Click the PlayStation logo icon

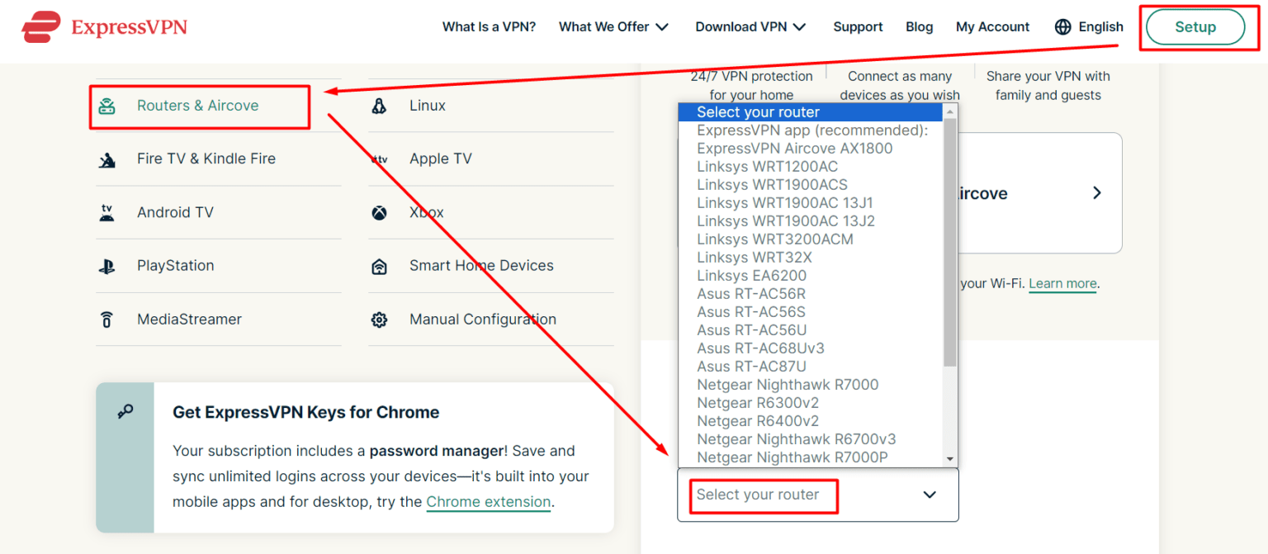(x=106, y=266)
